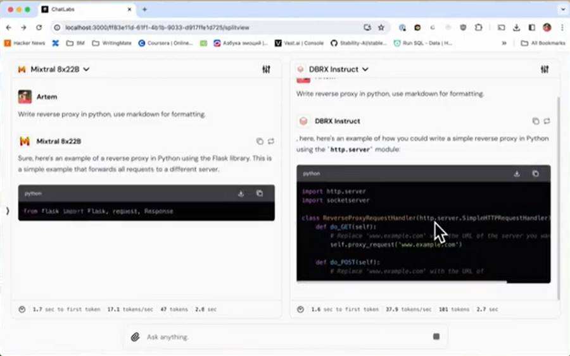This screenshot has height=356, width=570.
Task: Click the site info icon in address bar
Action: click(x=57, y=28)
